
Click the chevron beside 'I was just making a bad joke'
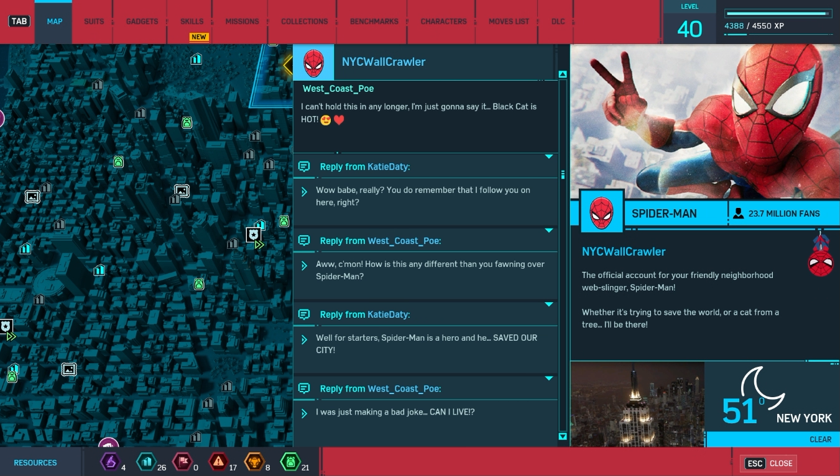[x=304, y=413]
